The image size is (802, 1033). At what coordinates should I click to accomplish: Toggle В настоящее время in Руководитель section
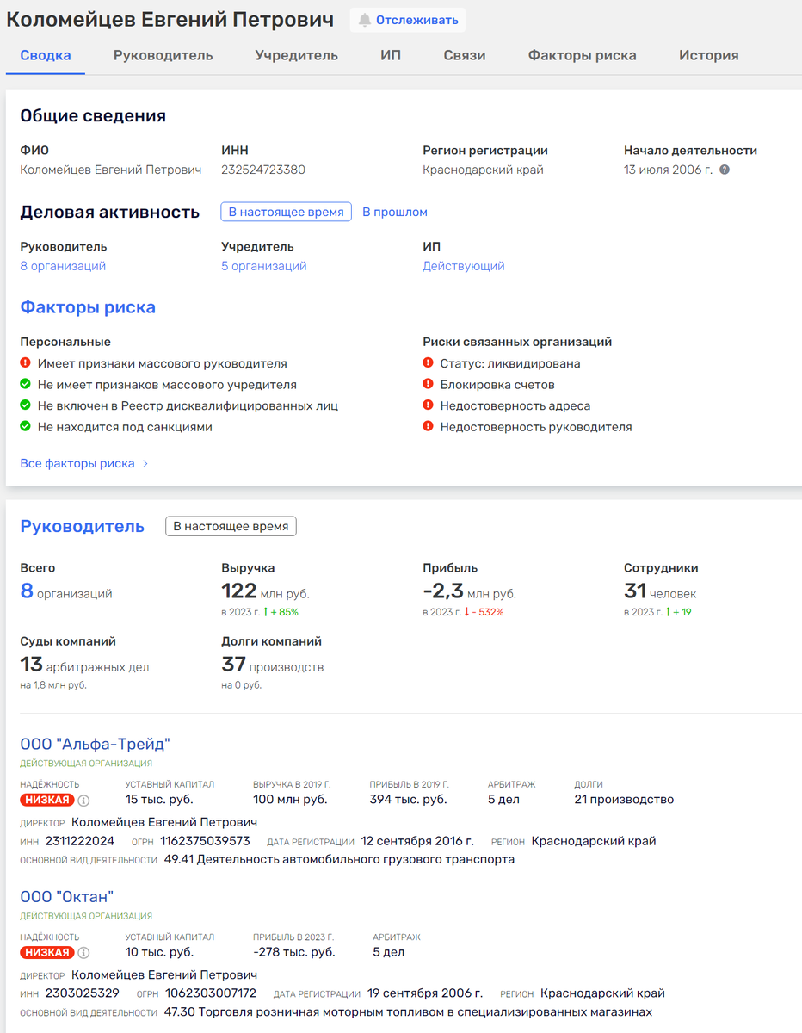(231, 526)
